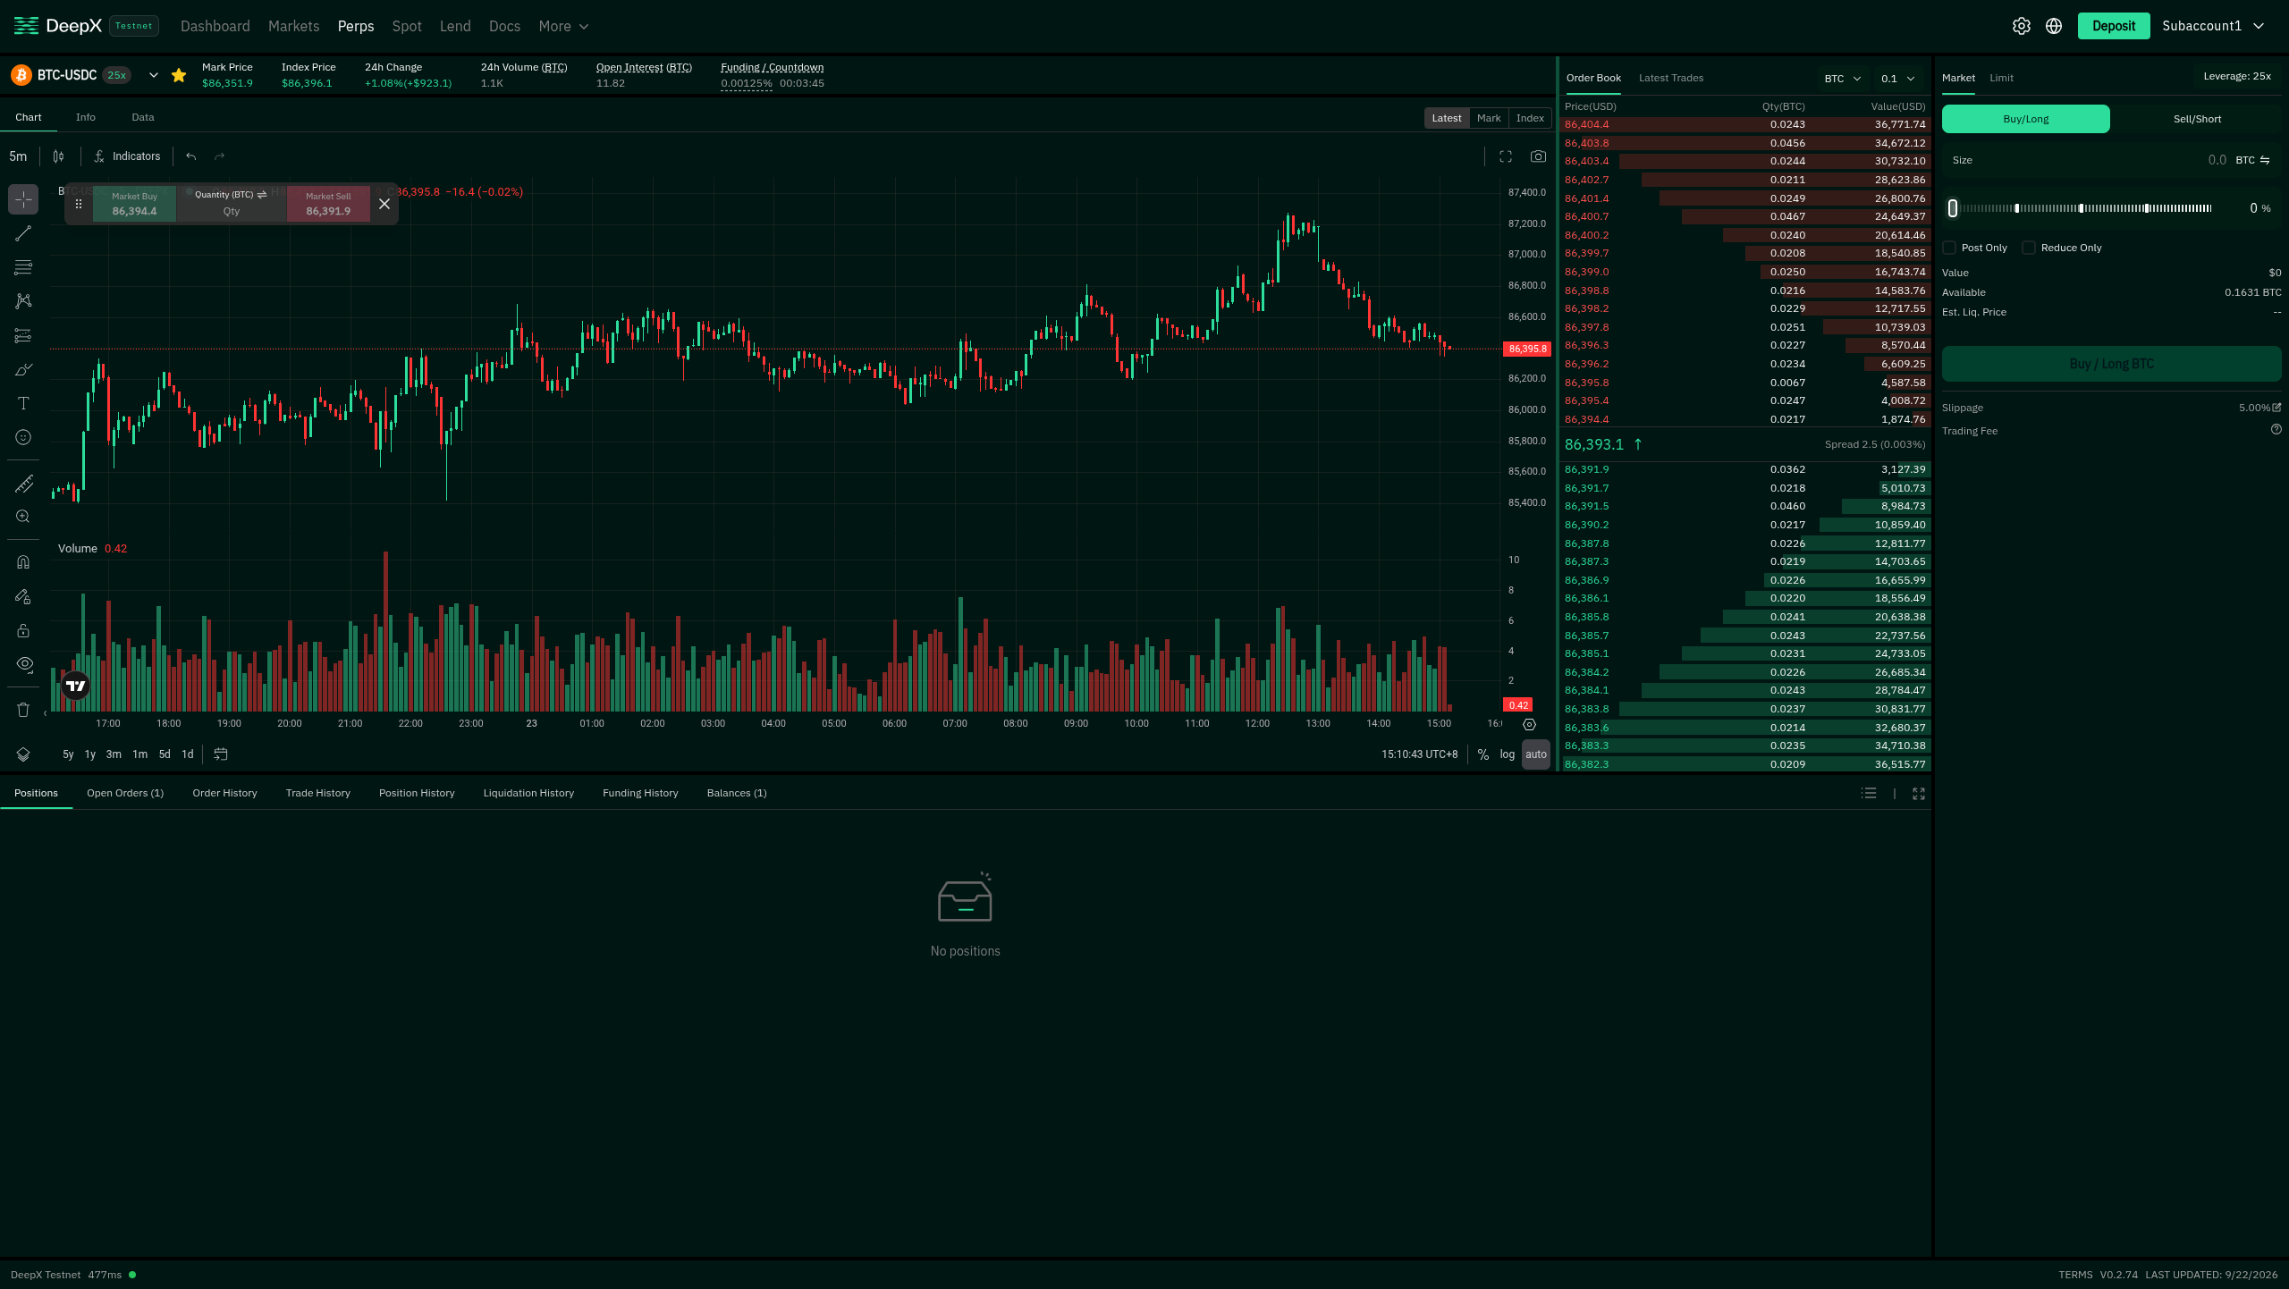The width and height of the screenshot is (2289, 1289).
Task: Select the text annotation tool
Action: coord(23,403)
